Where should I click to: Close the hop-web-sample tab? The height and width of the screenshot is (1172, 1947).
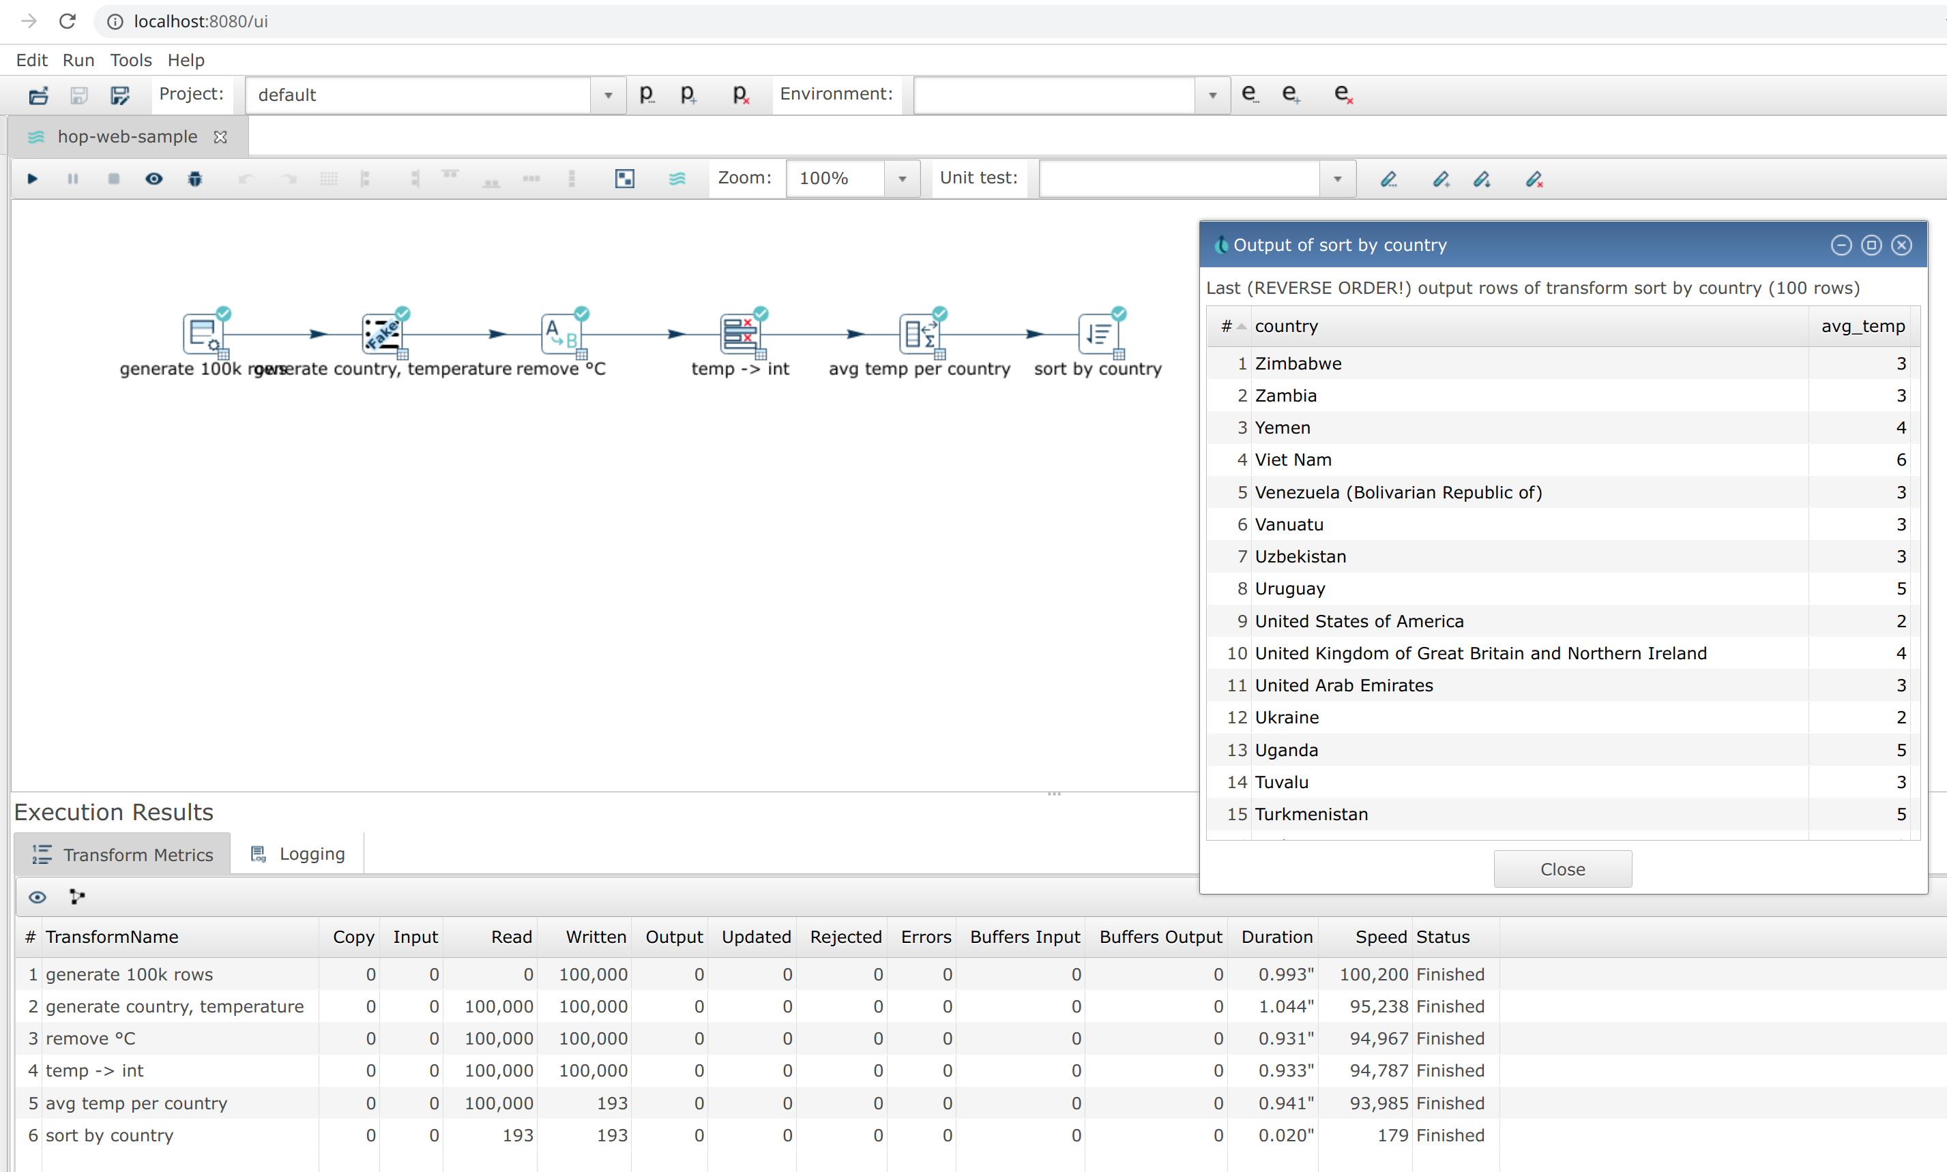coord(220,136)
